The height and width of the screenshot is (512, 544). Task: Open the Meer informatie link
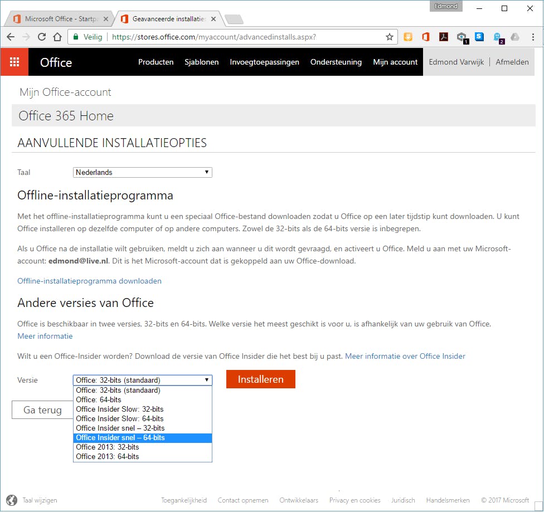(45, 336)
